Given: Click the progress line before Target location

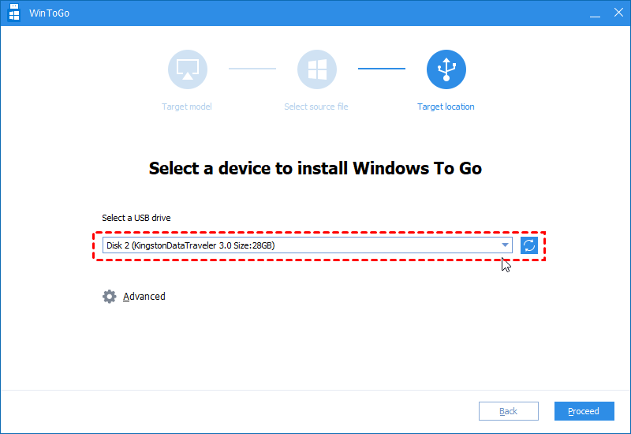Looking at the screenshot, I should tap(382, 69).
